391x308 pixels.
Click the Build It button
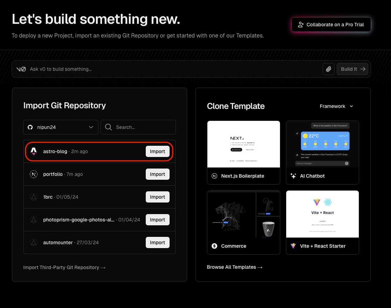coord(353,69)
